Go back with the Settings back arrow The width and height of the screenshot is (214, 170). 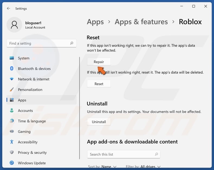point(8,8)
